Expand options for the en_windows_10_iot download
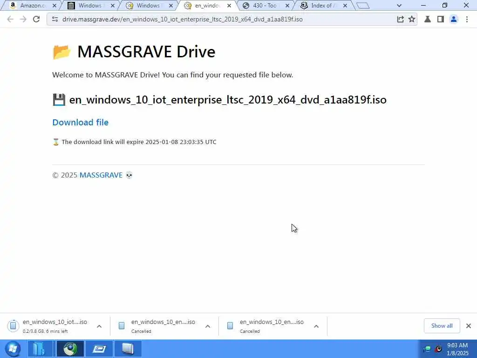477x358 pixels. (x=99, y=326)
